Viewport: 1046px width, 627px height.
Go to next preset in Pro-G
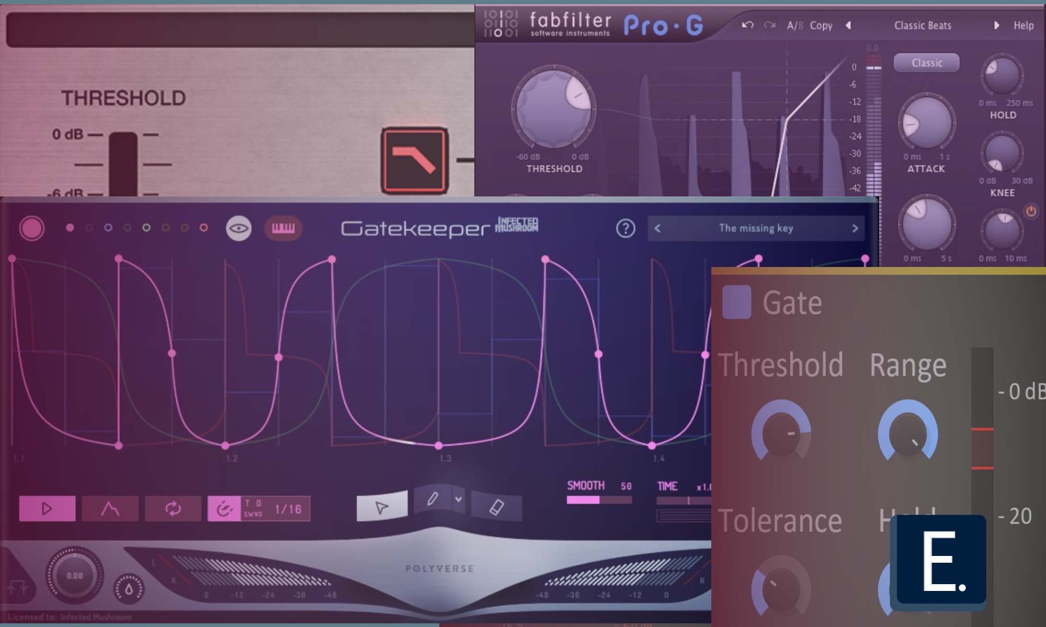(996, 25)
